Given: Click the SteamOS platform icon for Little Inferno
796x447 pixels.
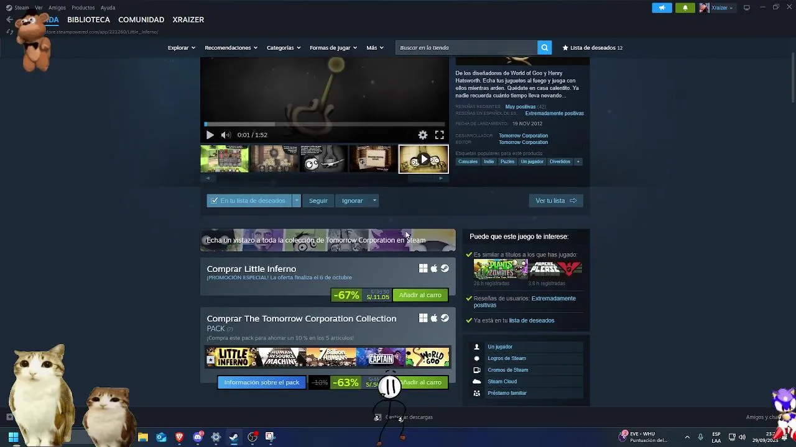Looking at the screenshot, I should tap(445, 268).
